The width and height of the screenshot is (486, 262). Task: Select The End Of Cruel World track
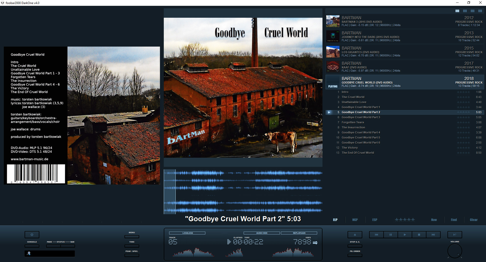click(405, 153)
